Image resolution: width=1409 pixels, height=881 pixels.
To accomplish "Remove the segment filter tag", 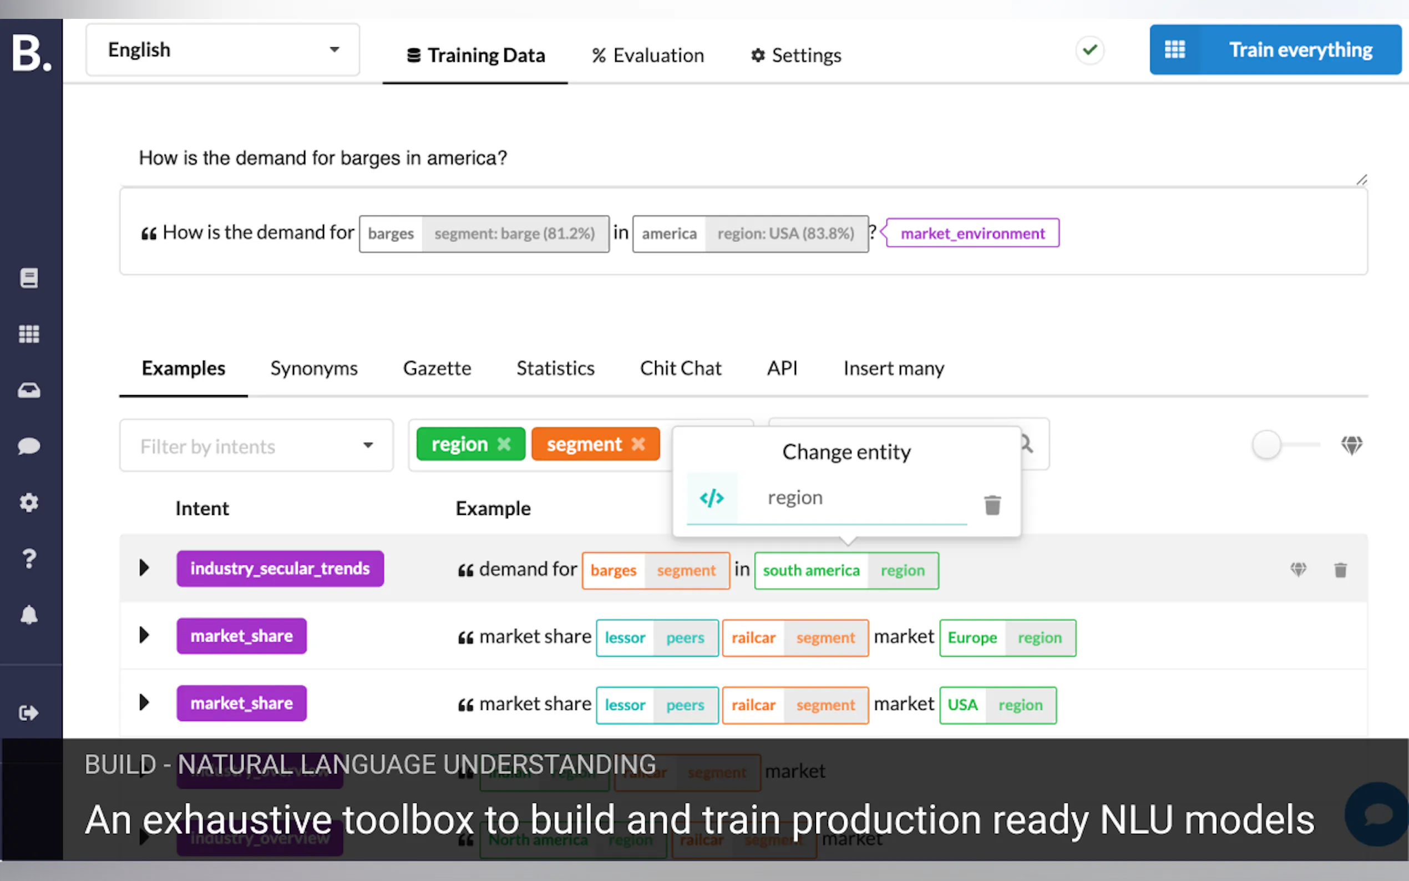I will click(638, 444).
